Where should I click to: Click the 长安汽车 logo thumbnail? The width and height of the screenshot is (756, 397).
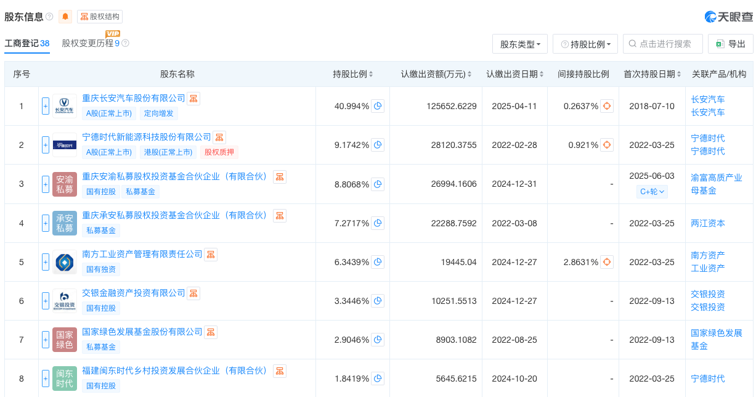[65, 106]
